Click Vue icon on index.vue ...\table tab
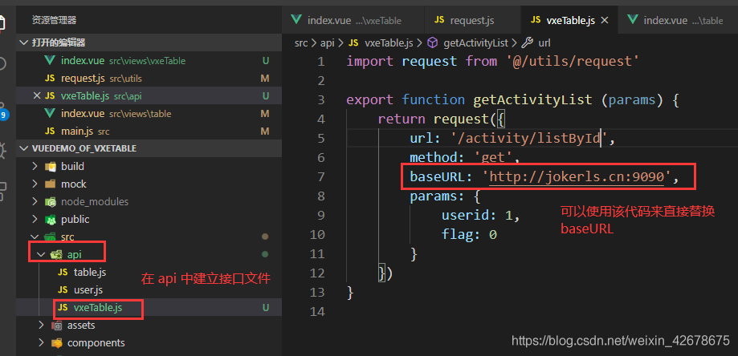The height and width of the screenshot is (356, 738). coord(633,20)
